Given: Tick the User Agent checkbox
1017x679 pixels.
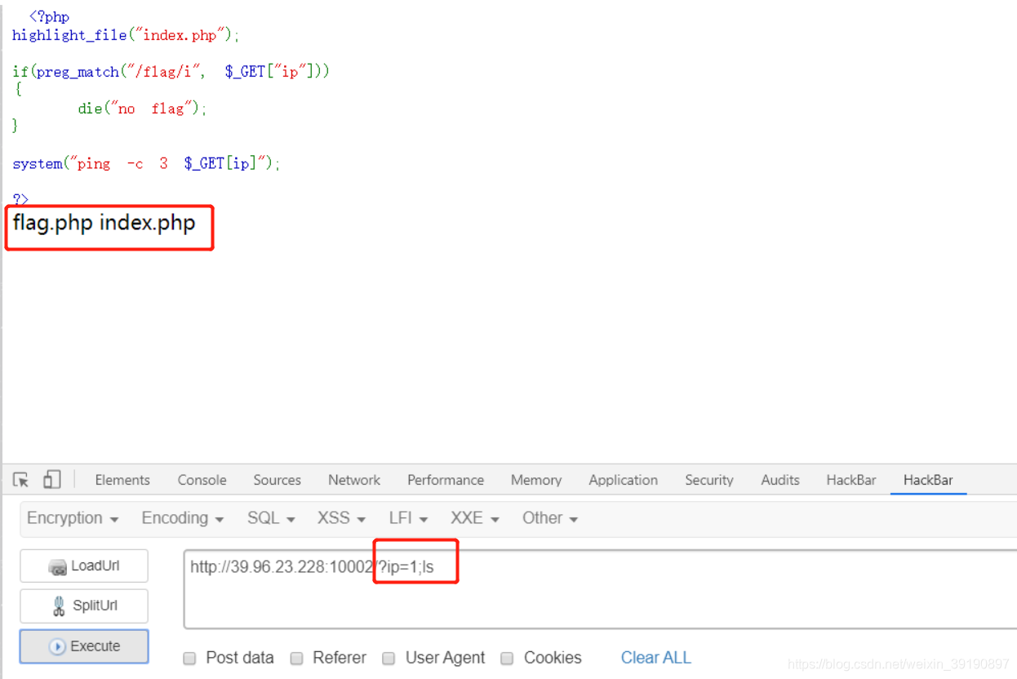Looking at the screenshot, I should pyautogui.click(x=389, y=659).
